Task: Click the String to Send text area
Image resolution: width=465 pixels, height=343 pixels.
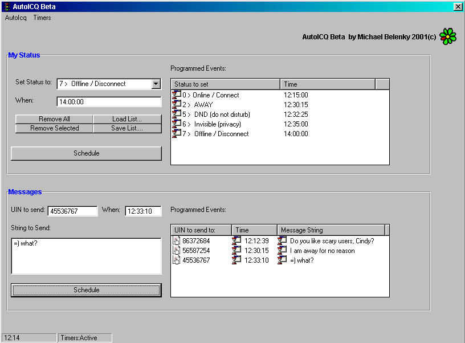Action: click(86, 256)
